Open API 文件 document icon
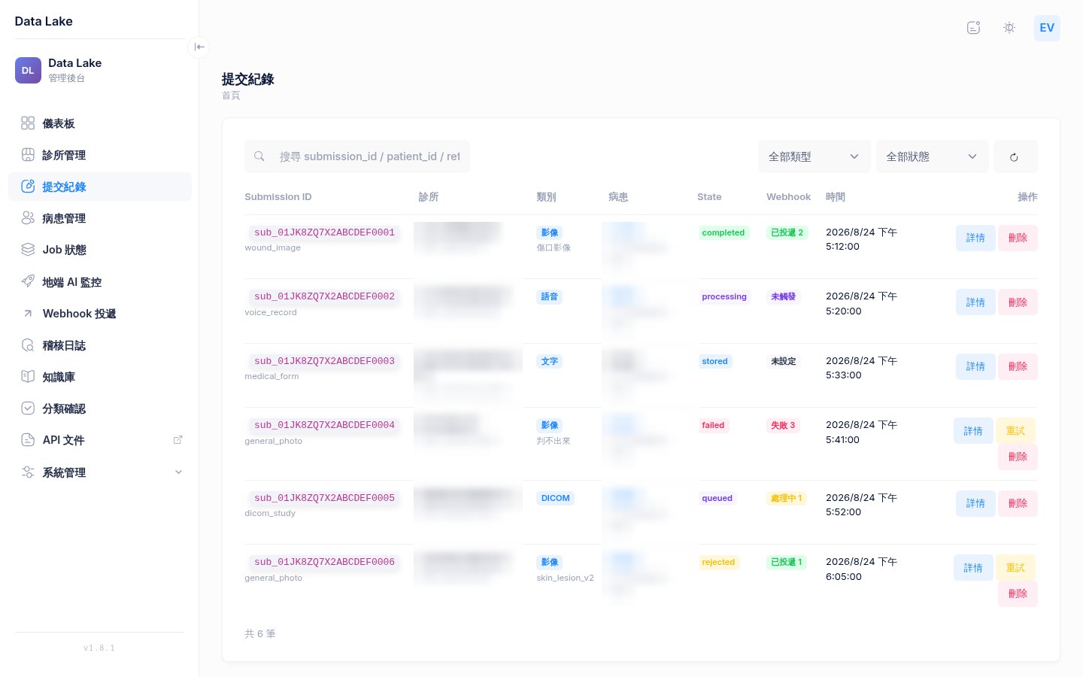 (28, 440)
